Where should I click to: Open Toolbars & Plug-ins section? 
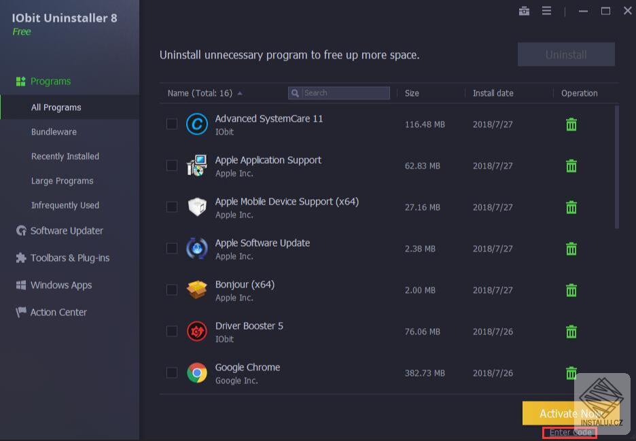[70, 258]
